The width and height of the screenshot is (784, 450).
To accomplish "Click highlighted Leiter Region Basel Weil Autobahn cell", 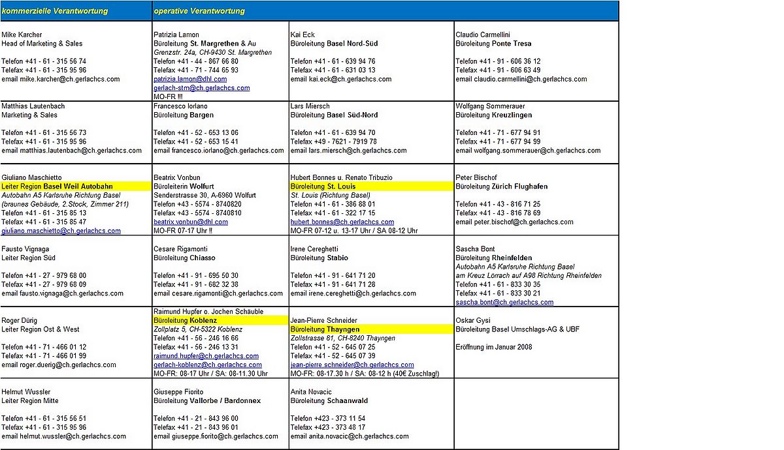I will 76,187.
